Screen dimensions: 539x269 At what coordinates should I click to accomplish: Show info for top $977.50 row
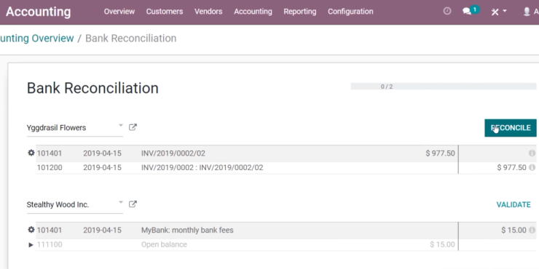coord(532,153)
